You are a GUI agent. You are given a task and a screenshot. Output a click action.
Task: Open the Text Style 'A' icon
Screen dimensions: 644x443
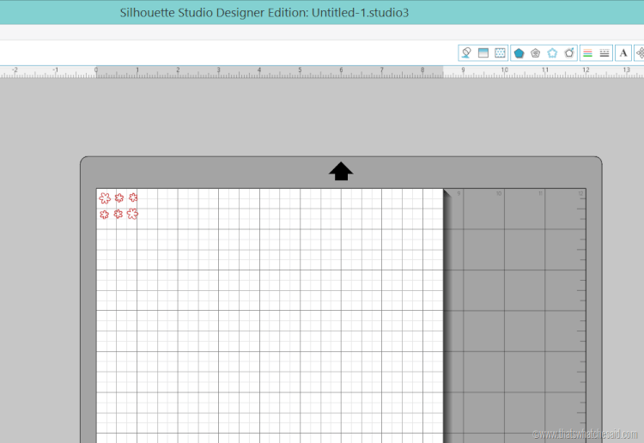click(623, 53)
